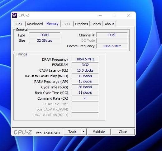Click the Validate button
This screenshot has width=162, height=151.
(x=99, y=132)
